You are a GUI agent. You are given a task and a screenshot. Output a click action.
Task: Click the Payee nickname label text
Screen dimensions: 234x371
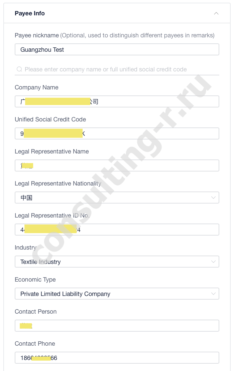[37, 35]
